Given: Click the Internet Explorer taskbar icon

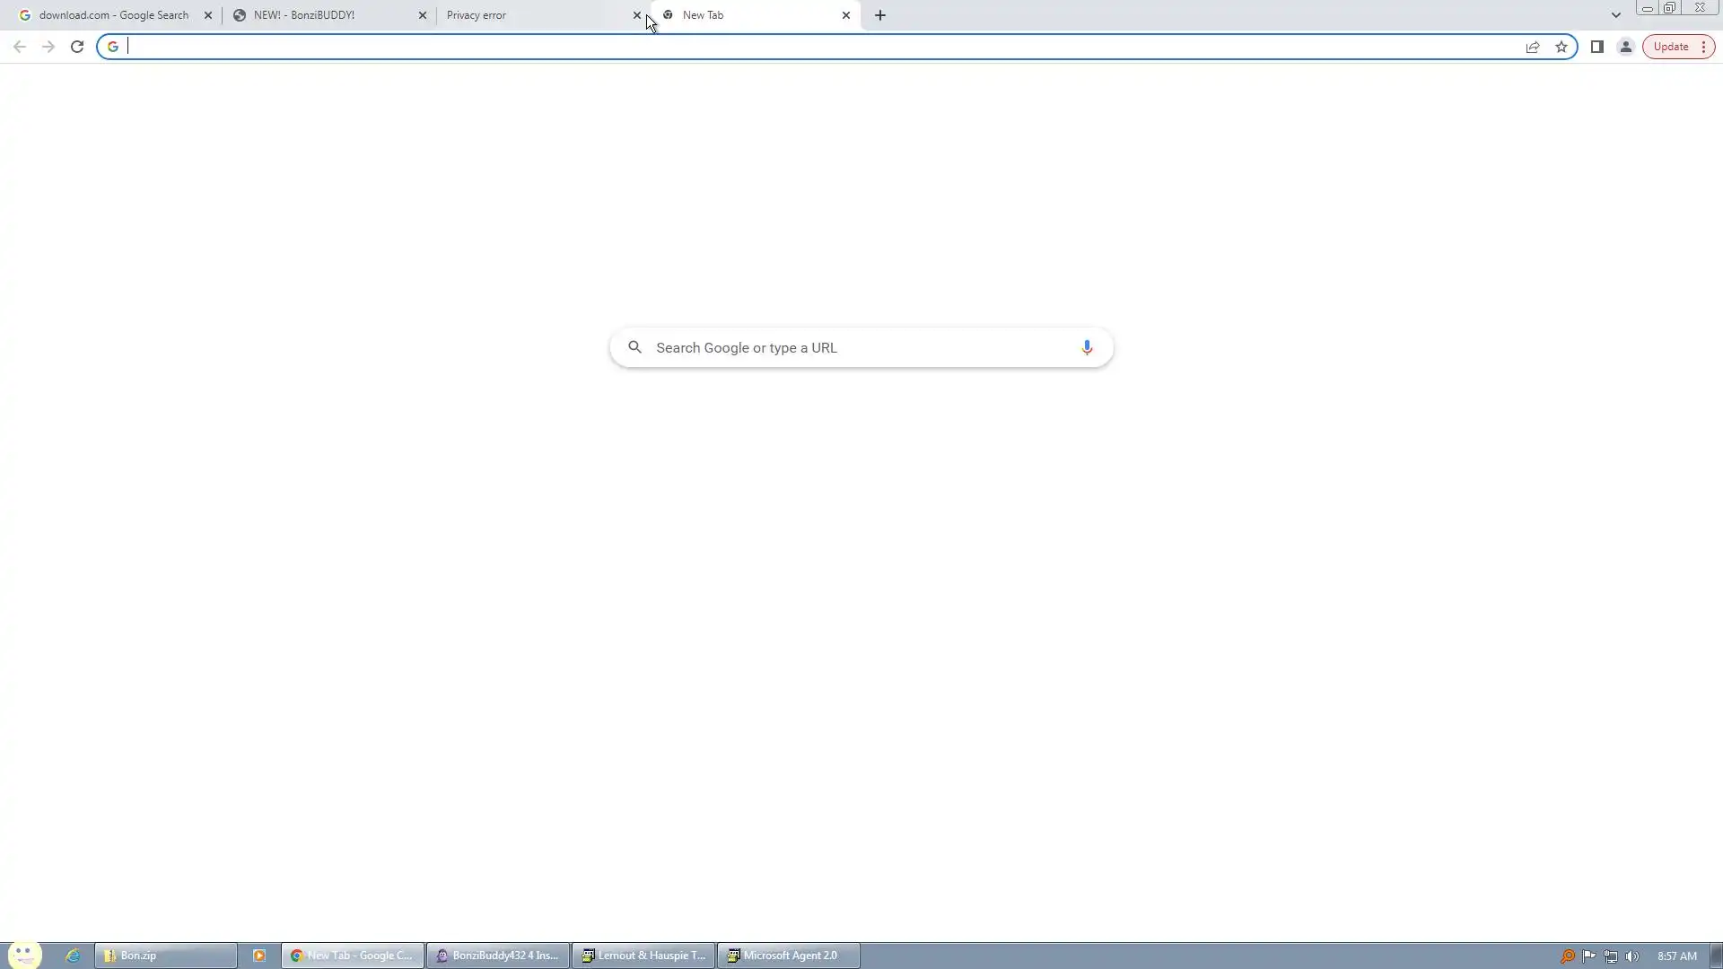Looking at the screenshot, I should tap(73, 956).
